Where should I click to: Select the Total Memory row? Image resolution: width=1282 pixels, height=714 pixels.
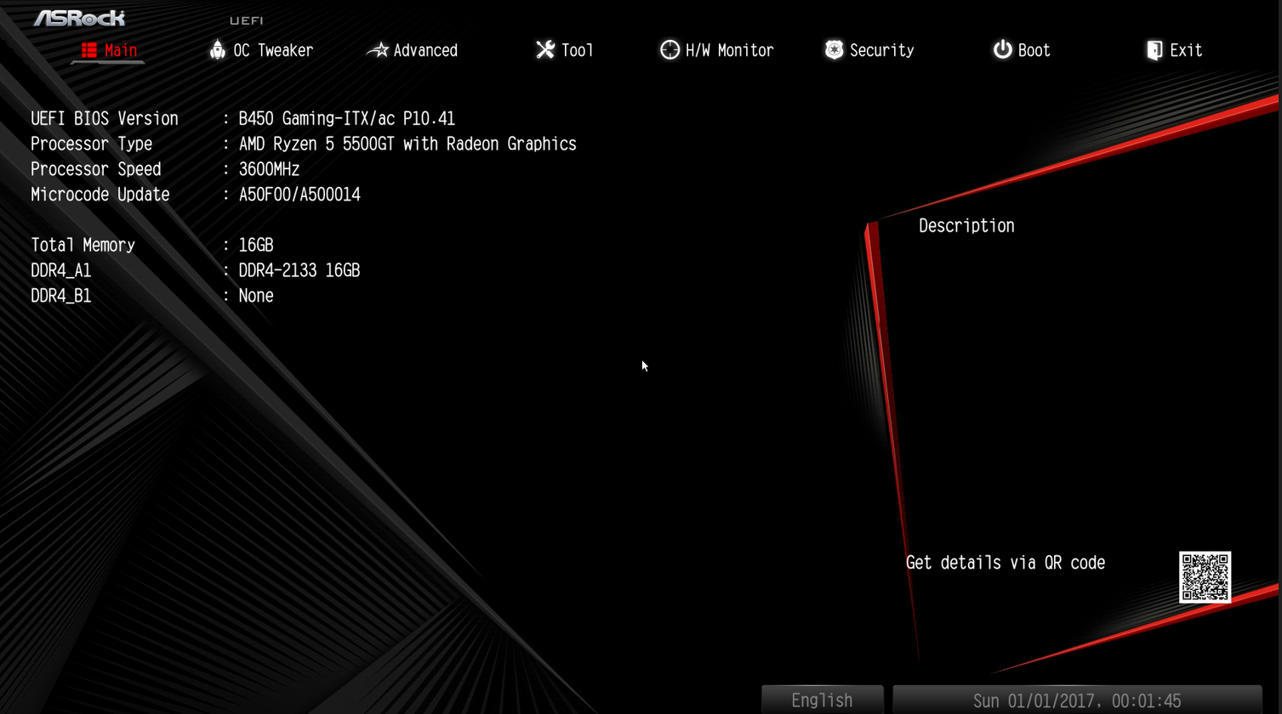tap(152, 245)
